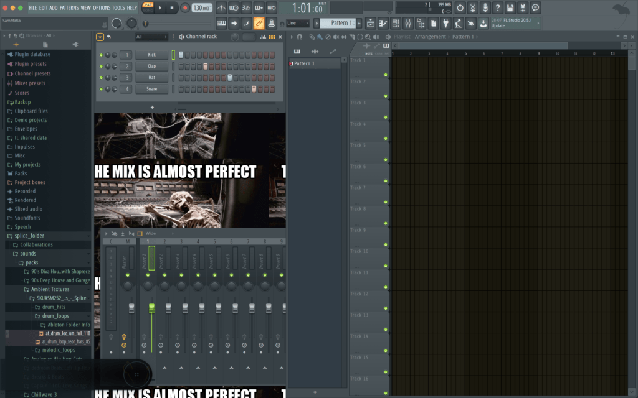Open the Mixer view icon
This screenshot has height=398, width=638.
tap(408, 24)
